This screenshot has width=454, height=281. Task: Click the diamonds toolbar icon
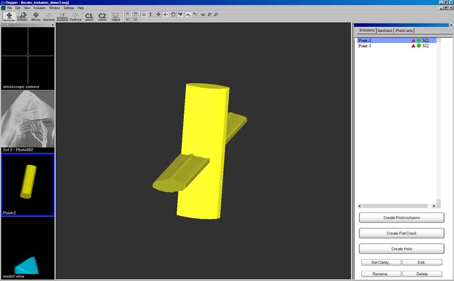pos(49,16)
